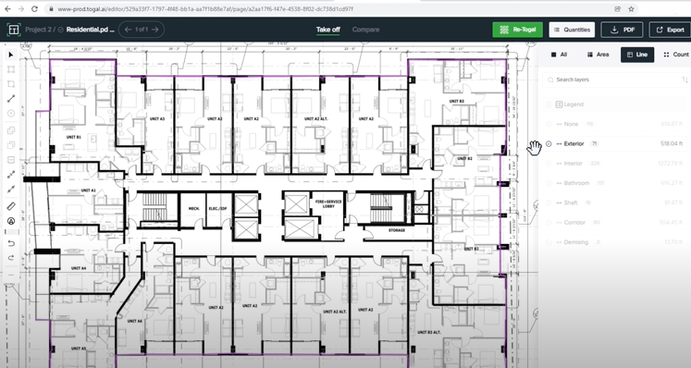The width and height of the screenshot is (691, 368).
Task: Click the browser share icon
Action: click(617, 9)
